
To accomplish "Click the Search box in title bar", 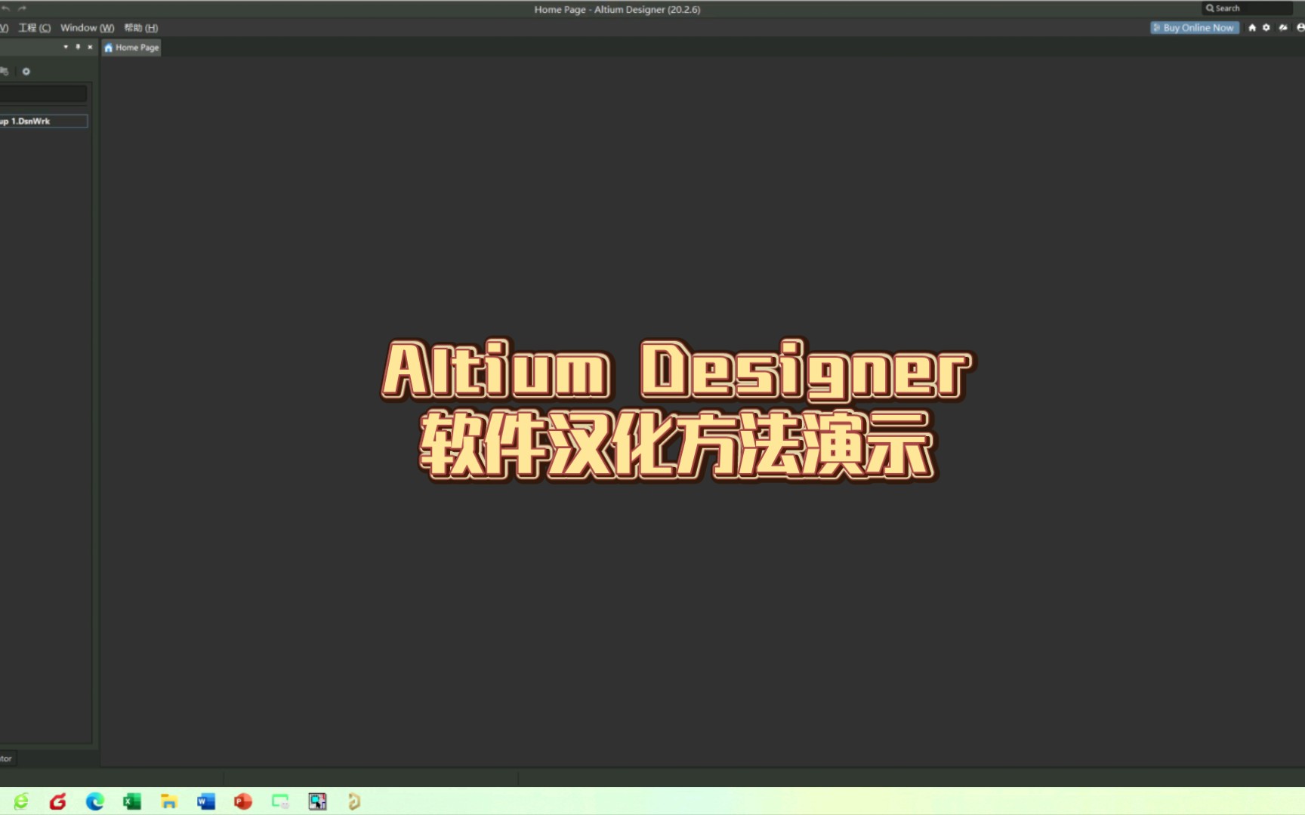I will pyautogui.click(x=1247, y=8).
